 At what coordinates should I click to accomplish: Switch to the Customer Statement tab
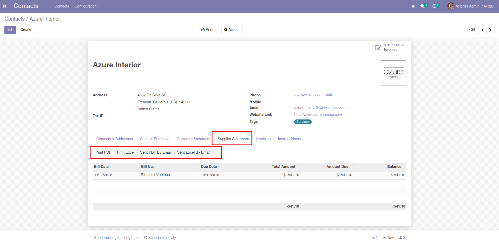tap(193, 139)
